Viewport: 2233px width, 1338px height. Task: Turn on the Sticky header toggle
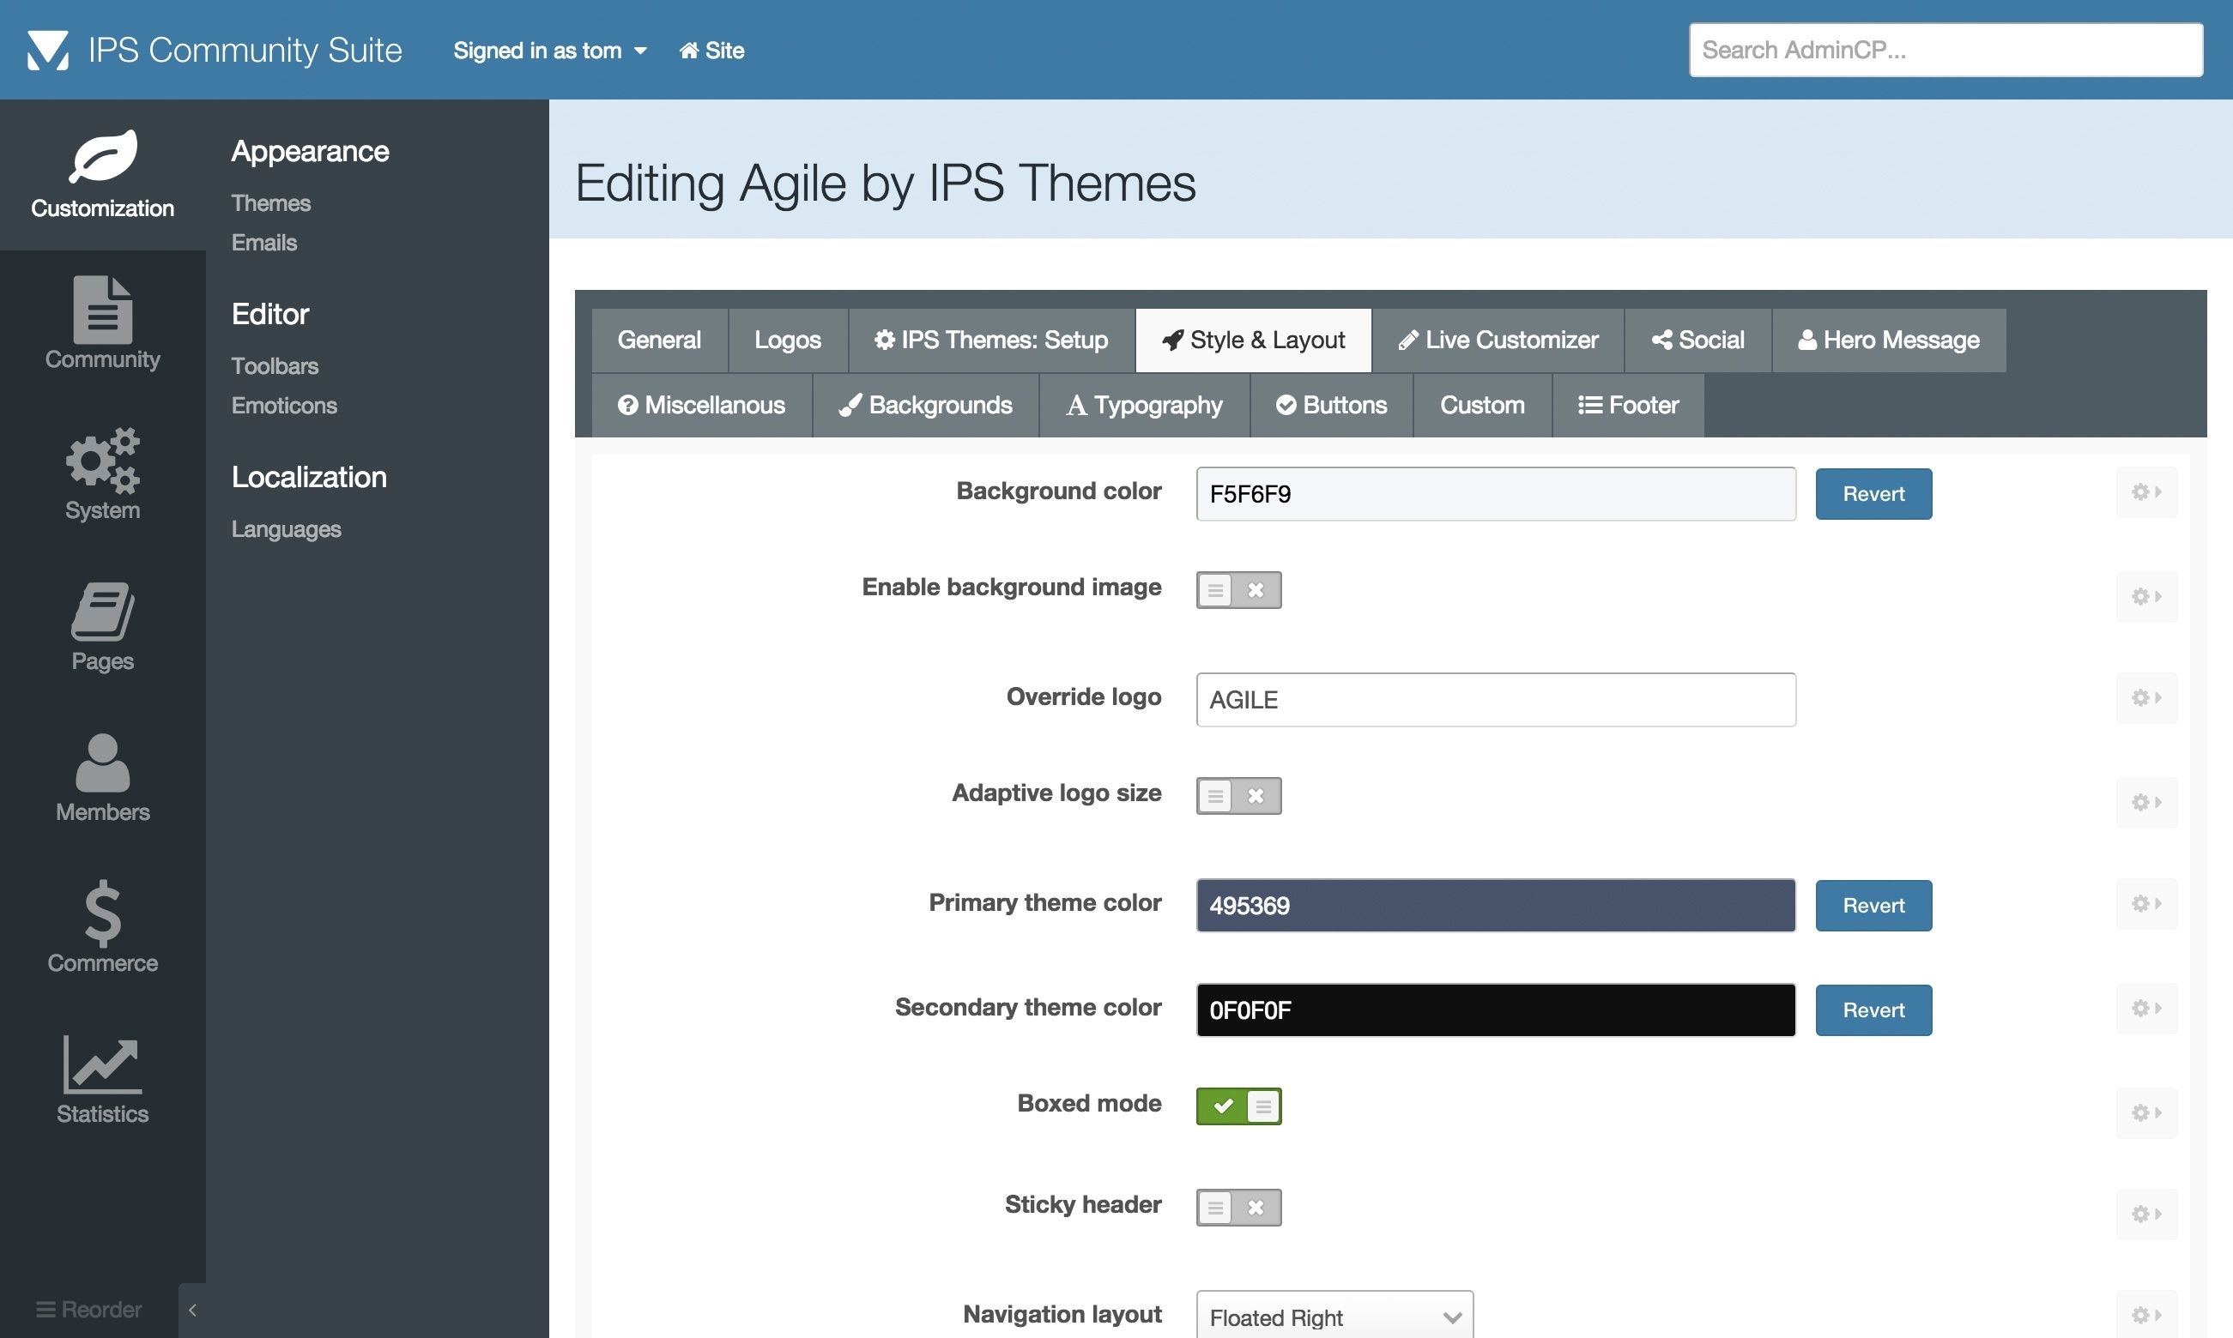(1238, 1207)
